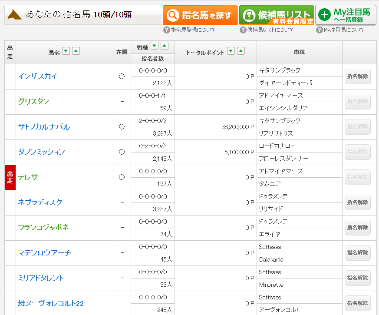Click help icon for 候補馬リストについて
The image size is (379, 315).
pyautogui.click(x=243, y=30)
